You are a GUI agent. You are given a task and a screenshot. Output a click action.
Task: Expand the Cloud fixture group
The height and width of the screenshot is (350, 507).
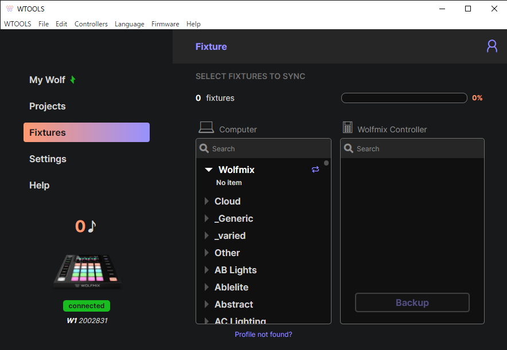coord(206,201)
